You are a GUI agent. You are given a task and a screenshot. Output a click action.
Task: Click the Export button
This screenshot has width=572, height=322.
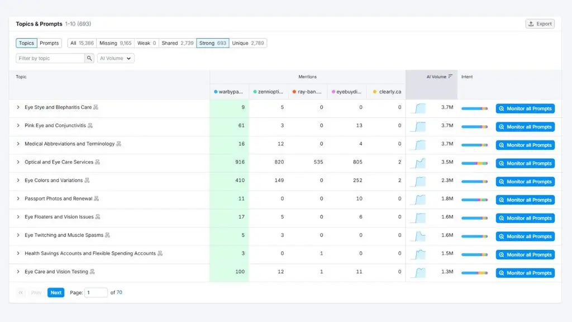(540, 23)
